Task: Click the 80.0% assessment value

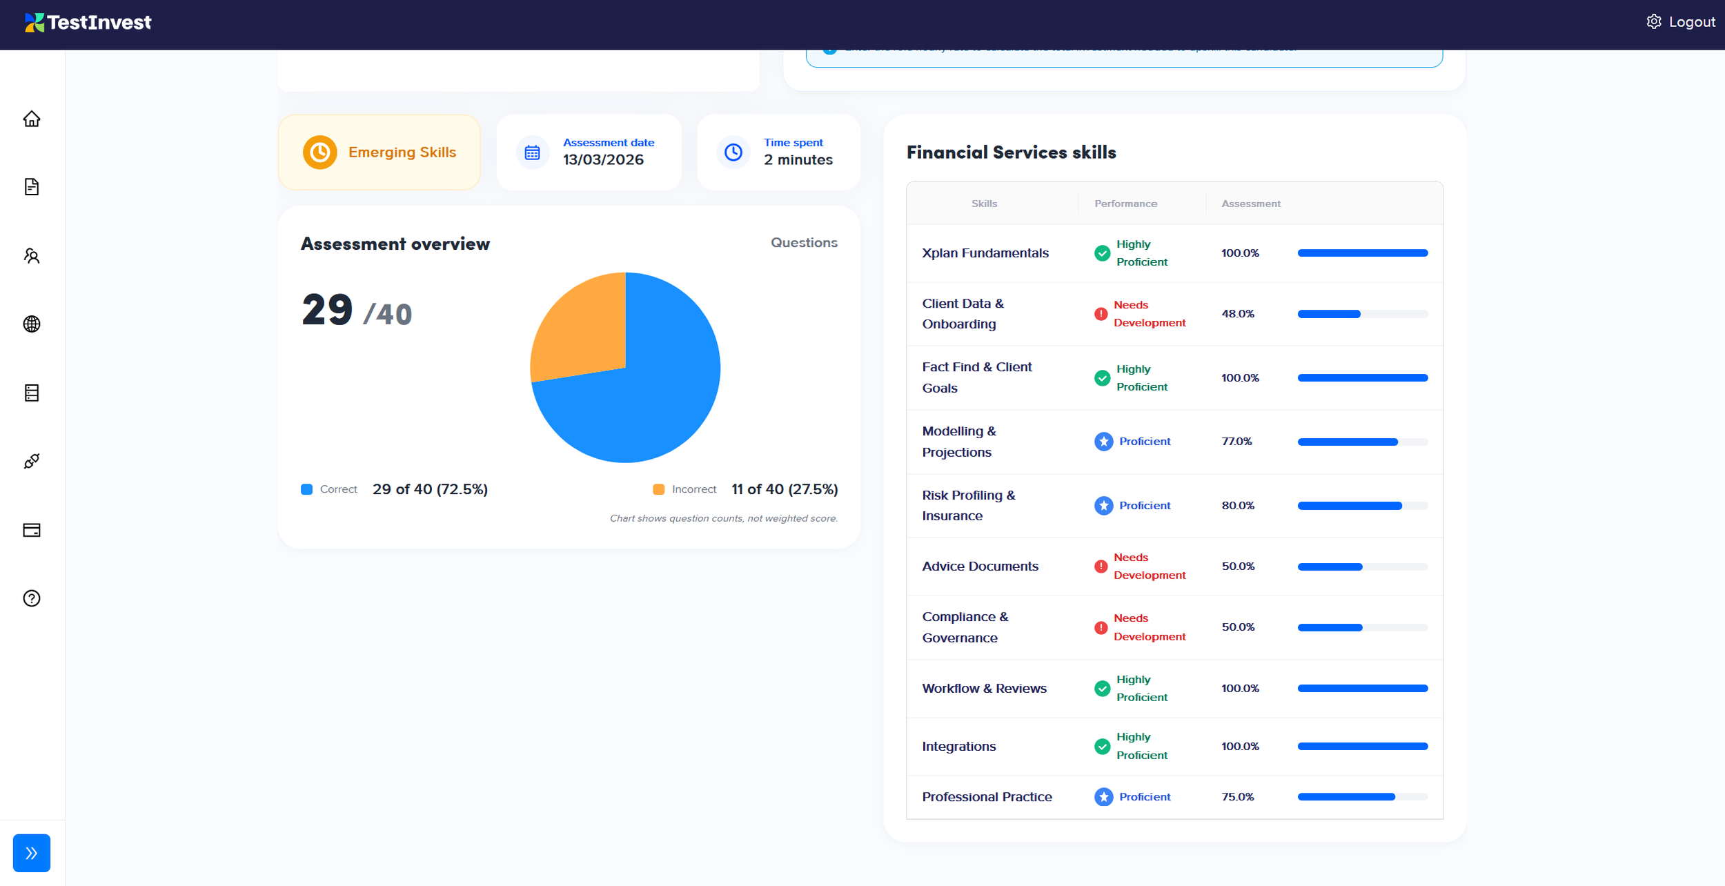Action: click(x=1238, y=506)
